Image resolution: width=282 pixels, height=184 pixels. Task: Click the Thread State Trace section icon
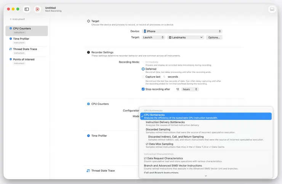point(88,171)
